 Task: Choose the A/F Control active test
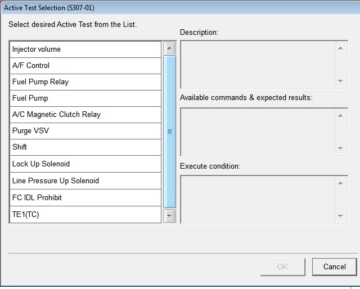(x=85, y=66)
